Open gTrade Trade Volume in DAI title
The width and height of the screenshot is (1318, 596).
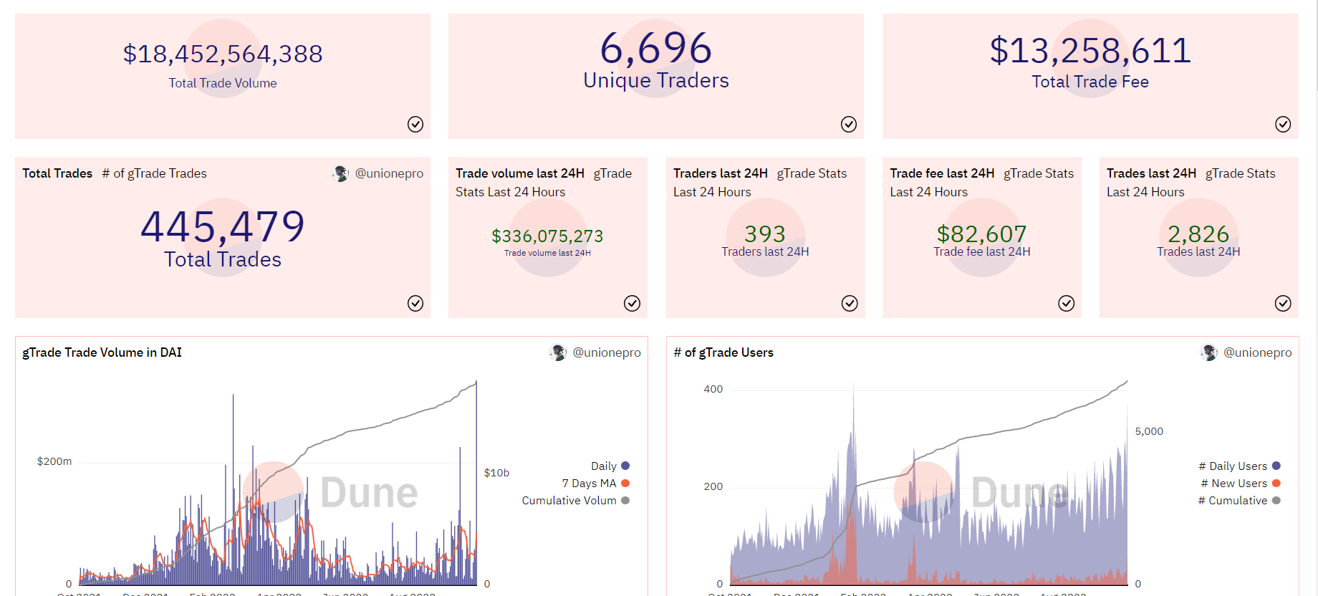[102, 352]
